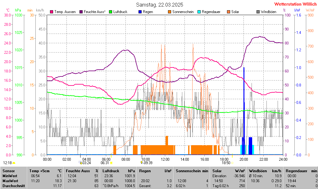
Task: Click the sunset circle icon beside 18:50
Action: tap(232, 163)
